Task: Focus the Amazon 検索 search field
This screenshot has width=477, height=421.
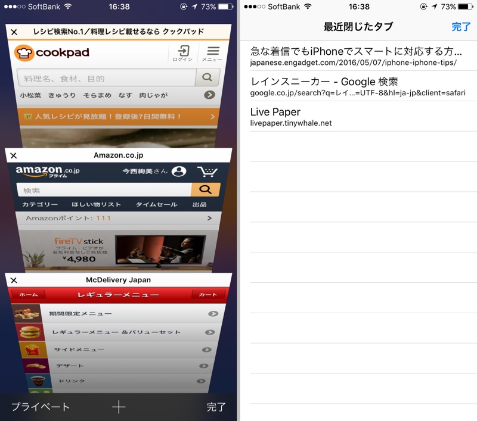Action: pos(104,190)
